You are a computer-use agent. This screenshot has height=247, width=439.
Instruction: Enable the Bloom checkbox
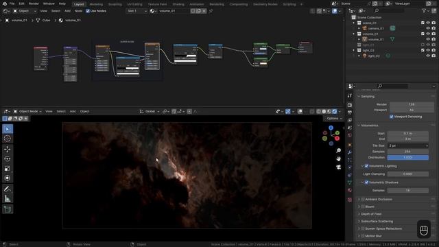pos(363,207)
